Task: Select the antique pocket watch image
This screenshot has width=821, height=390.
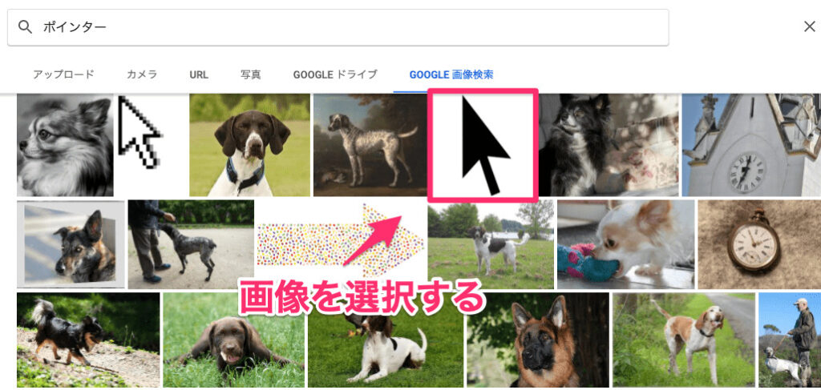Action: (759, 244)
